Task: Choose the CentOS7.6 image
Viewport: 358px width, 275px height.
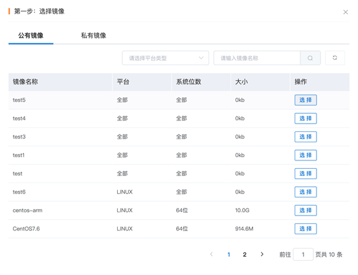Action: (306, 228)
